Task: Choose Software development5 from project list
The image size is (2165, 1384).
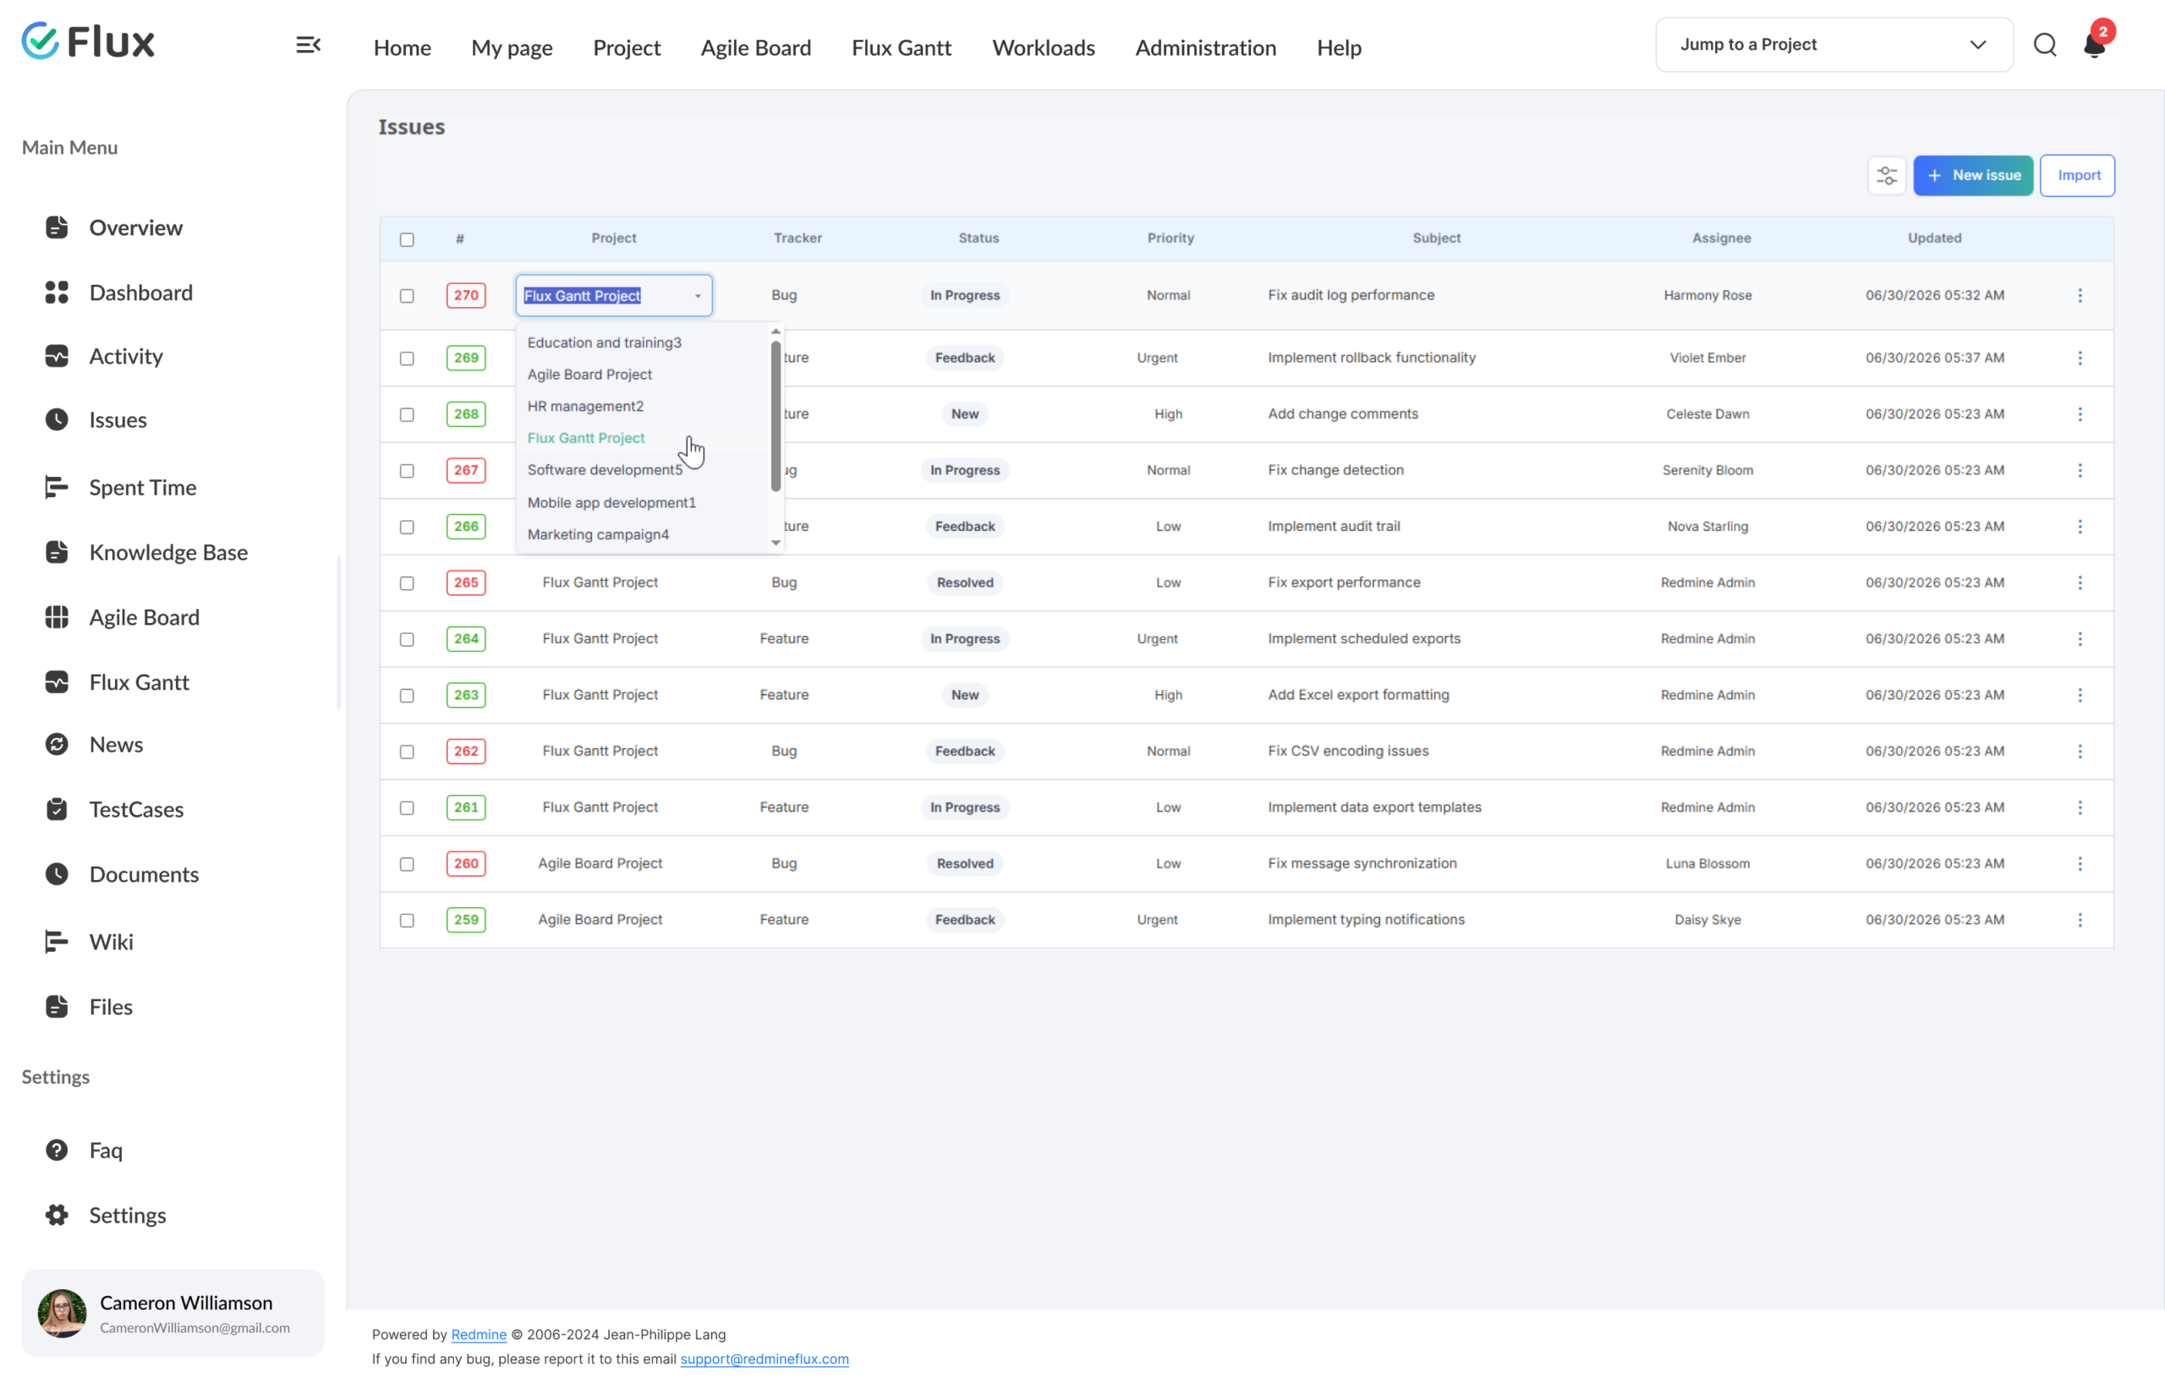Action: pyautogui.click(x=605, y=470)
